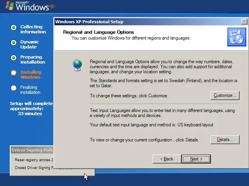The width and height of the screenshot is (249, 186).
Task: Click the Collecting information step indicator
Action: coord(14,28)
